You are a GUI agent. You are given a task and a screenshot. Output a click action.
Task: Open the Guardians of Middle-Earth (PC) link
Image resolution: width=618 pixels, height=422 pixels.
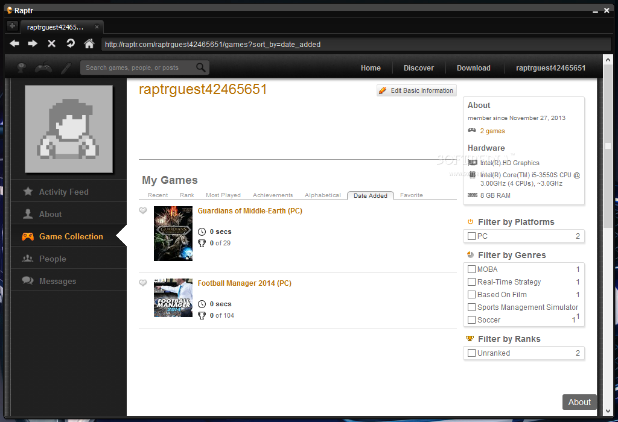click(250, 211)
